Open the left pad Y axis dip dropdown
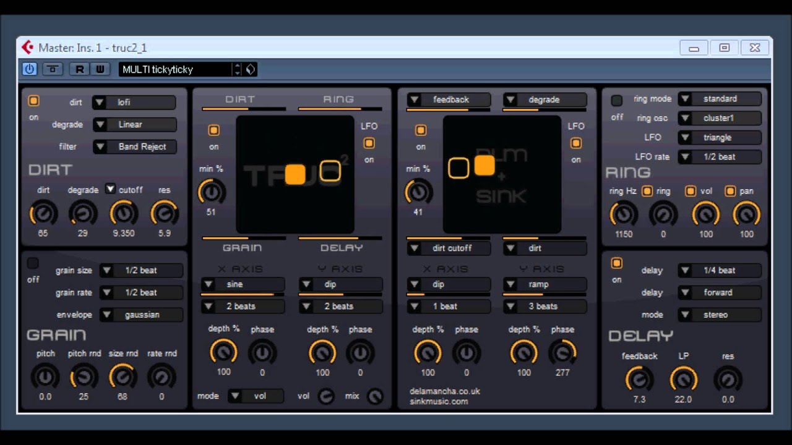Screen dimensions: 792x445 click(340, 285)
